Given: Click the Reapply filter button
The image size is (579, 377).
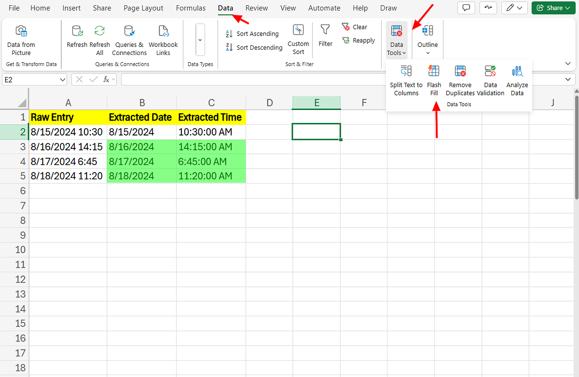Looking at the screenshot, I should pyautogui.click(x=358, y=40).
